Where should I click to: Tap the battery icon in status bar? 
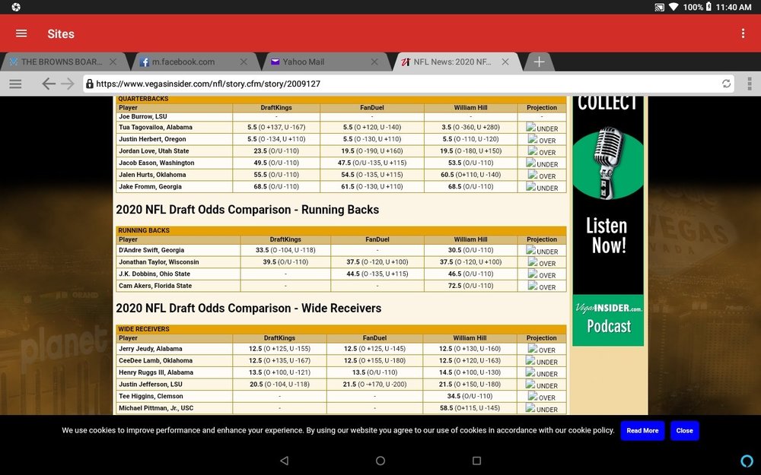click(x=708, y=7)
